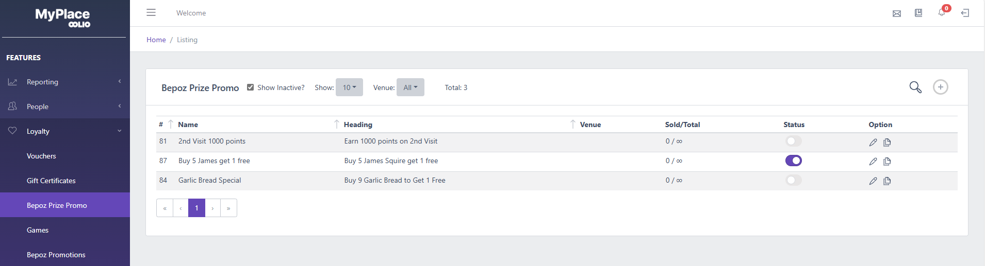Copy the Garlic Bread Special promo
The width and height of the screenshot is (985, 266).
tap(887, 181)
